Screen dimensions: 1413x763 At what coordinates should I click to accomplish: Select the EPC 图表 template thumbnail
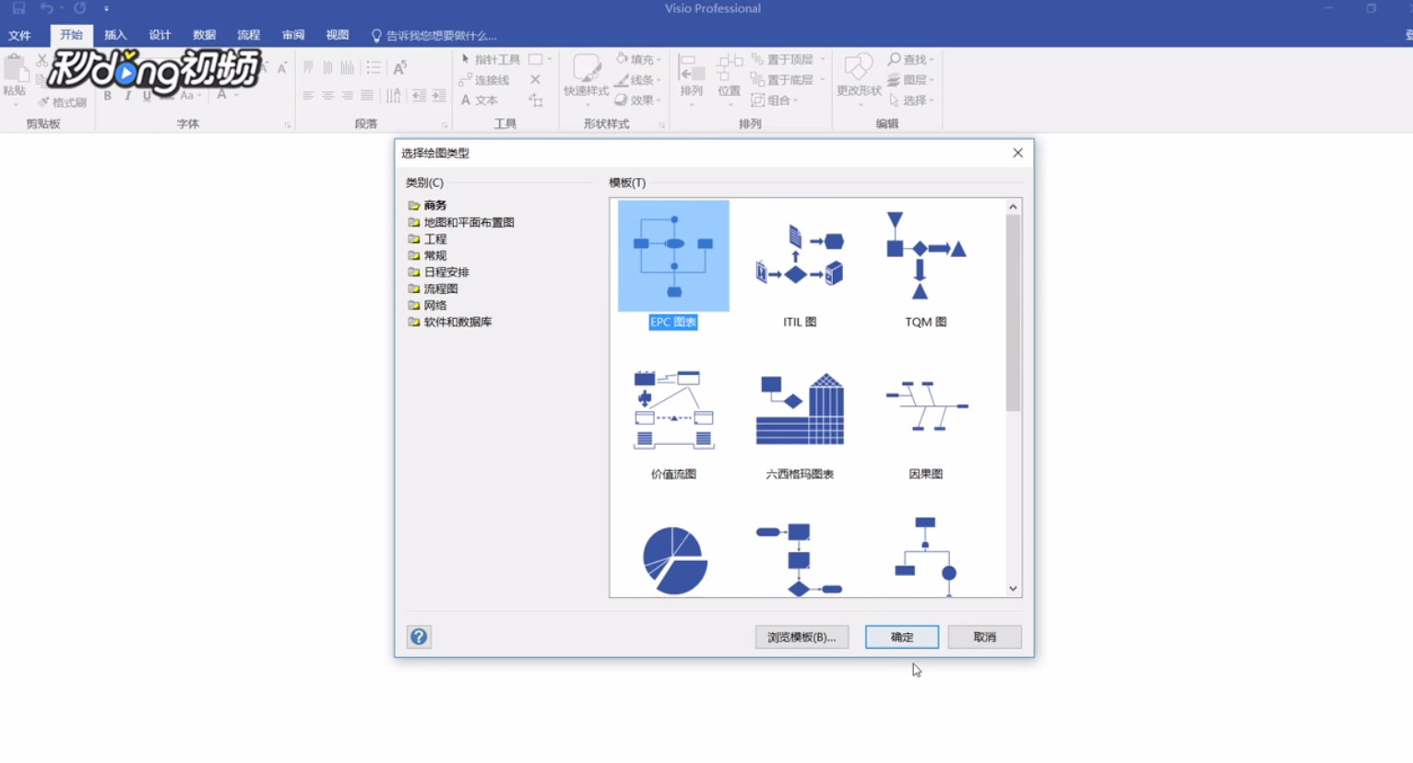pyautogui.click(x=673, y=256)
